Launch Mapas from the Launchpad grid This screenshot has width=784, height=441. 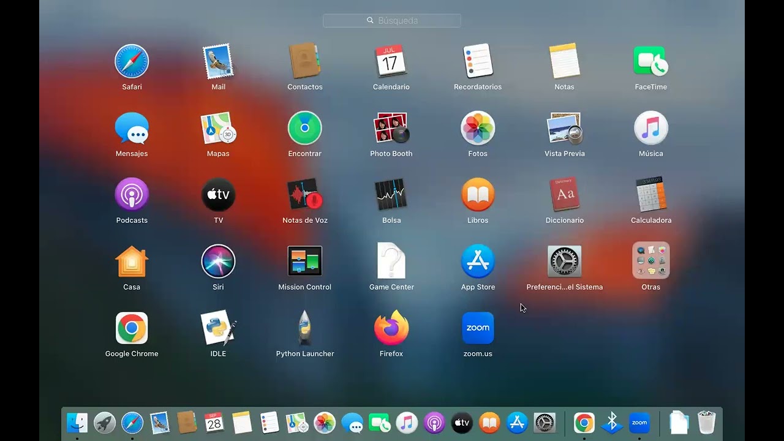(218, 128)
